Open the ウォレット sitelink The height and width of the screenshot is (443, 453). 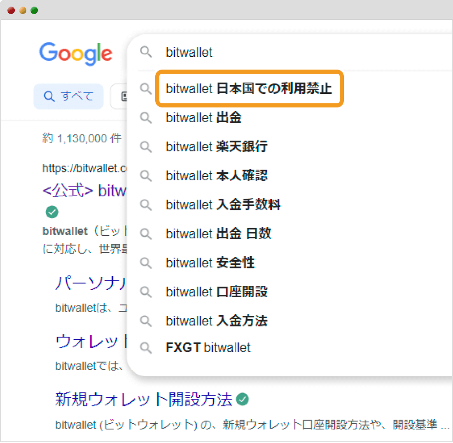point(91,341)
